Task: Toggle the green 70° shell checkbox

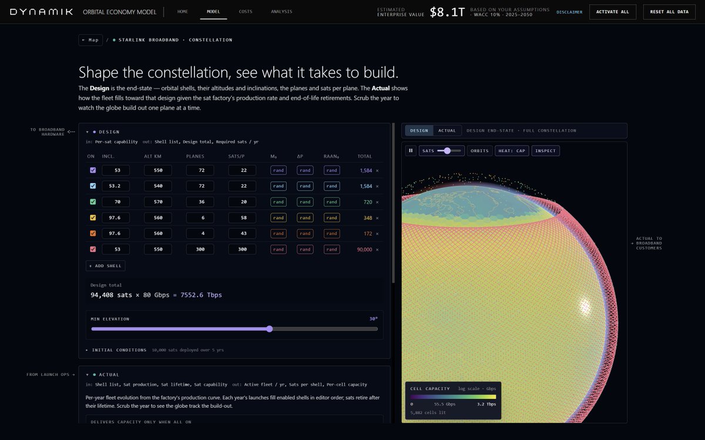Action: click(x=92, y=202)
